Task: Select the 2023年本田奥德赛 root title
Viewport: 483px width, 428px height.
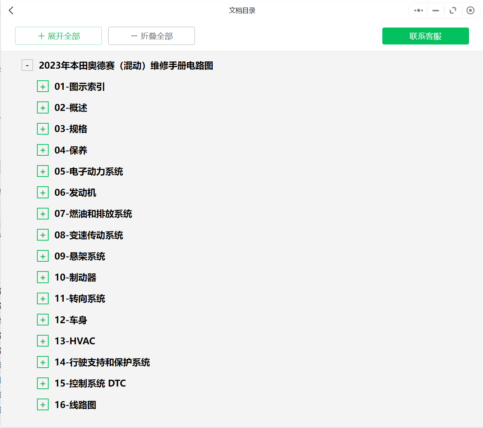Action: coord(126,65)
